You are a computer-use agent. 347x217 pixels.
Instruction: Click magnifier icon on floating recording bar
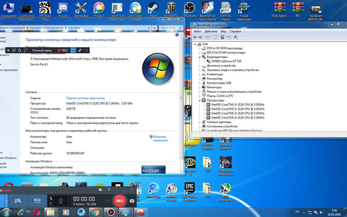[20, 50]
